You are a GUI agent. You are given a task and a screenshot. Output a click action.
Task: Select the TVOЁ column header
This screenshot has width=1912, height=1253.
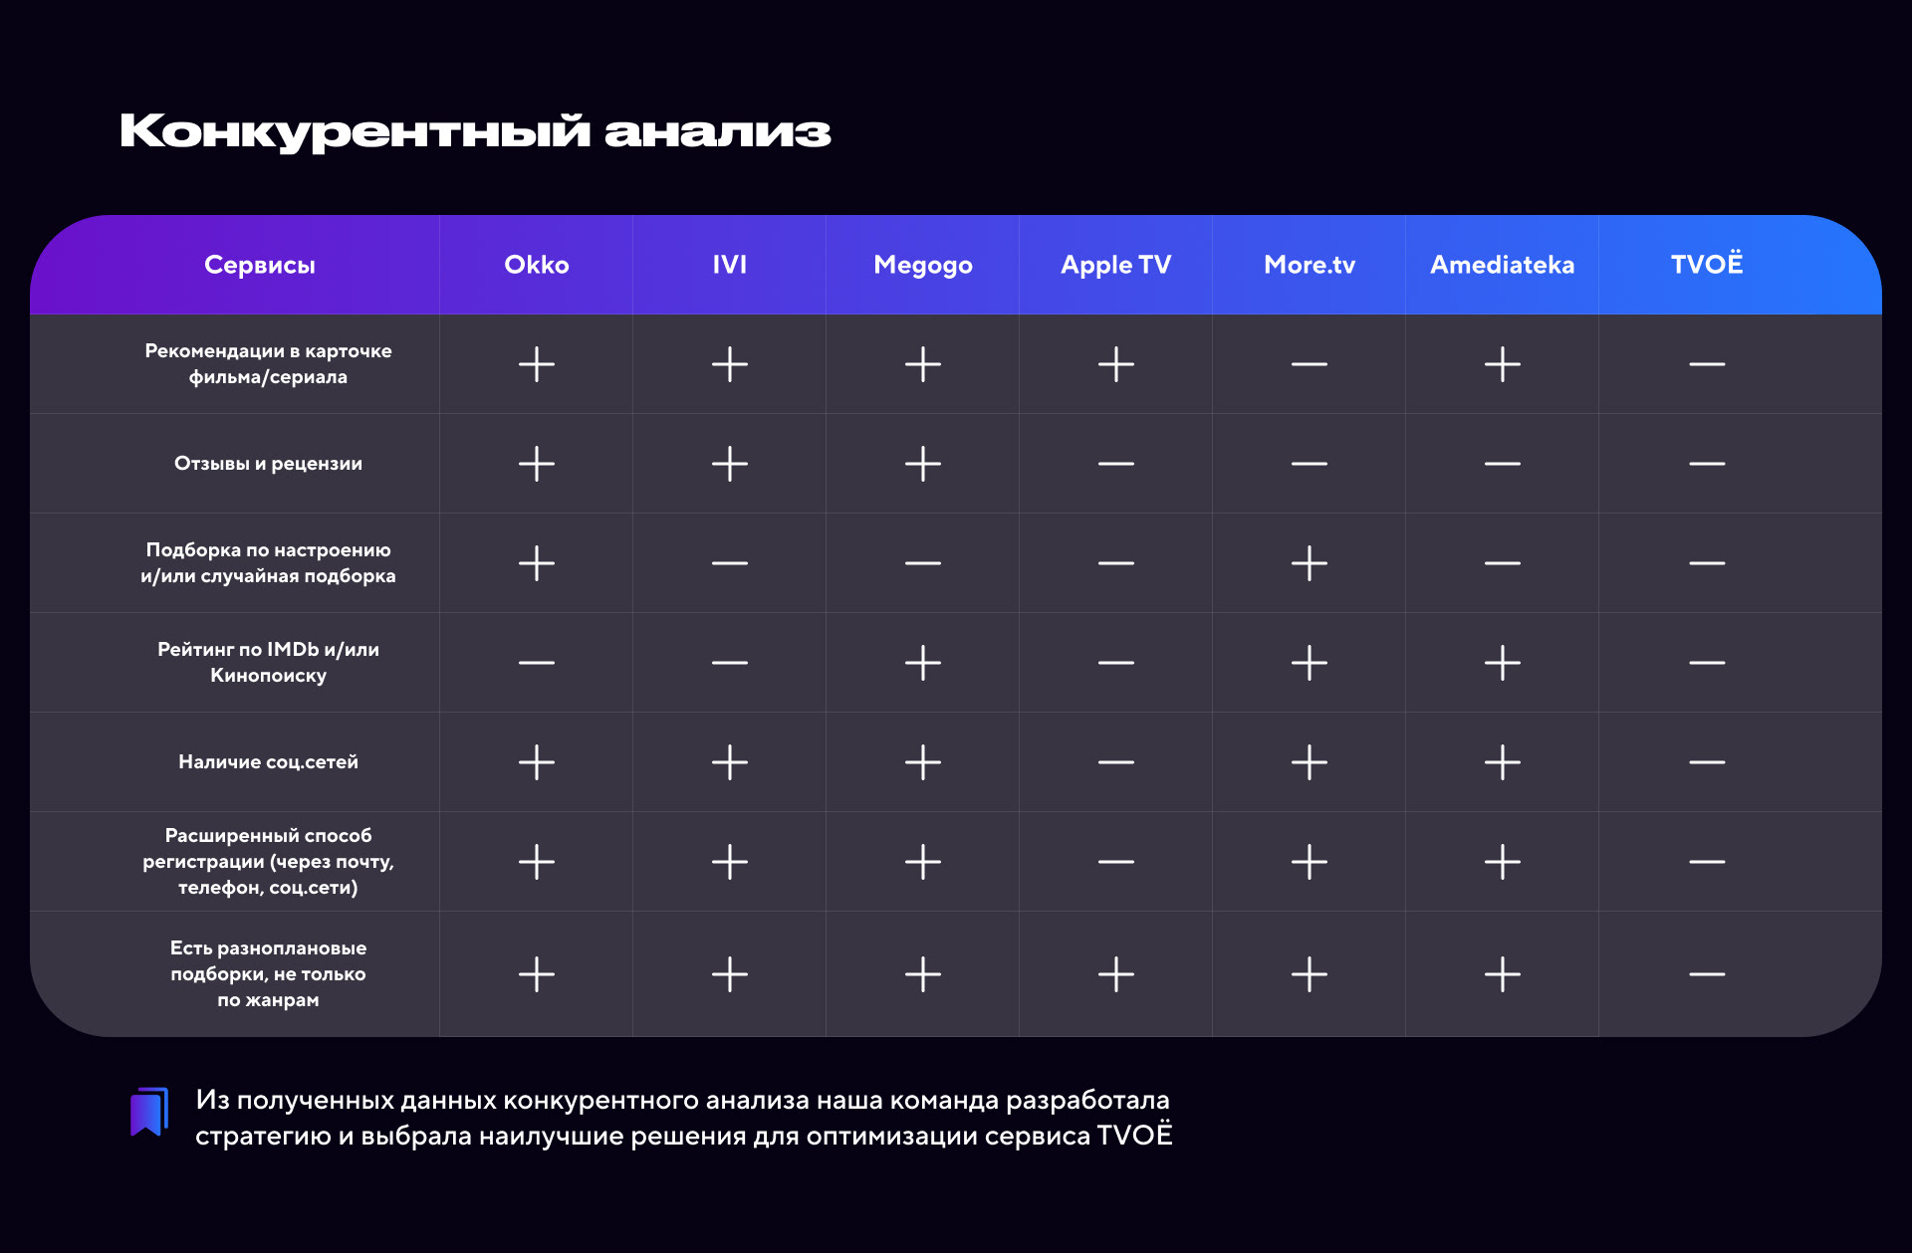[1707, 265]
